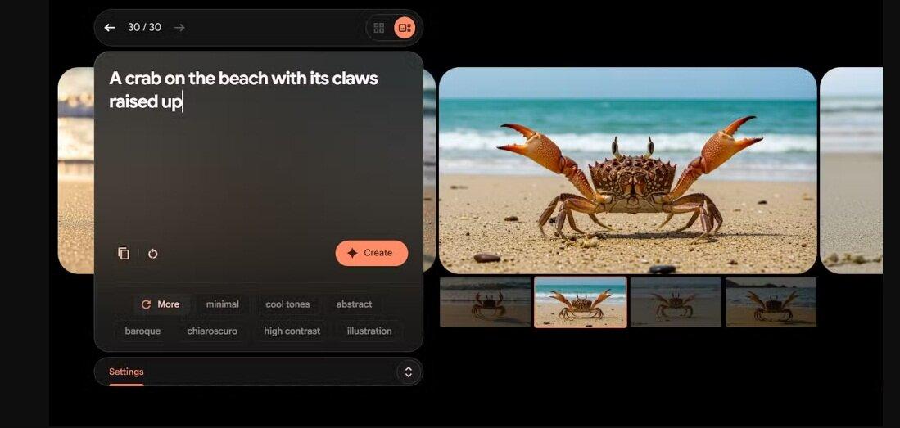Pick the chiaroscuro style chip
This screenshot has height=428, width=900.
pos(212,331)
